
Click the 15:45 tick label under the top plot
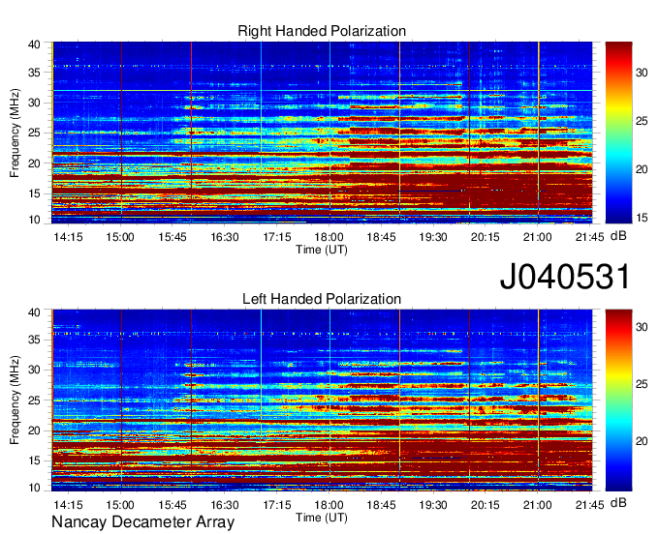click(x=173, y=237)
